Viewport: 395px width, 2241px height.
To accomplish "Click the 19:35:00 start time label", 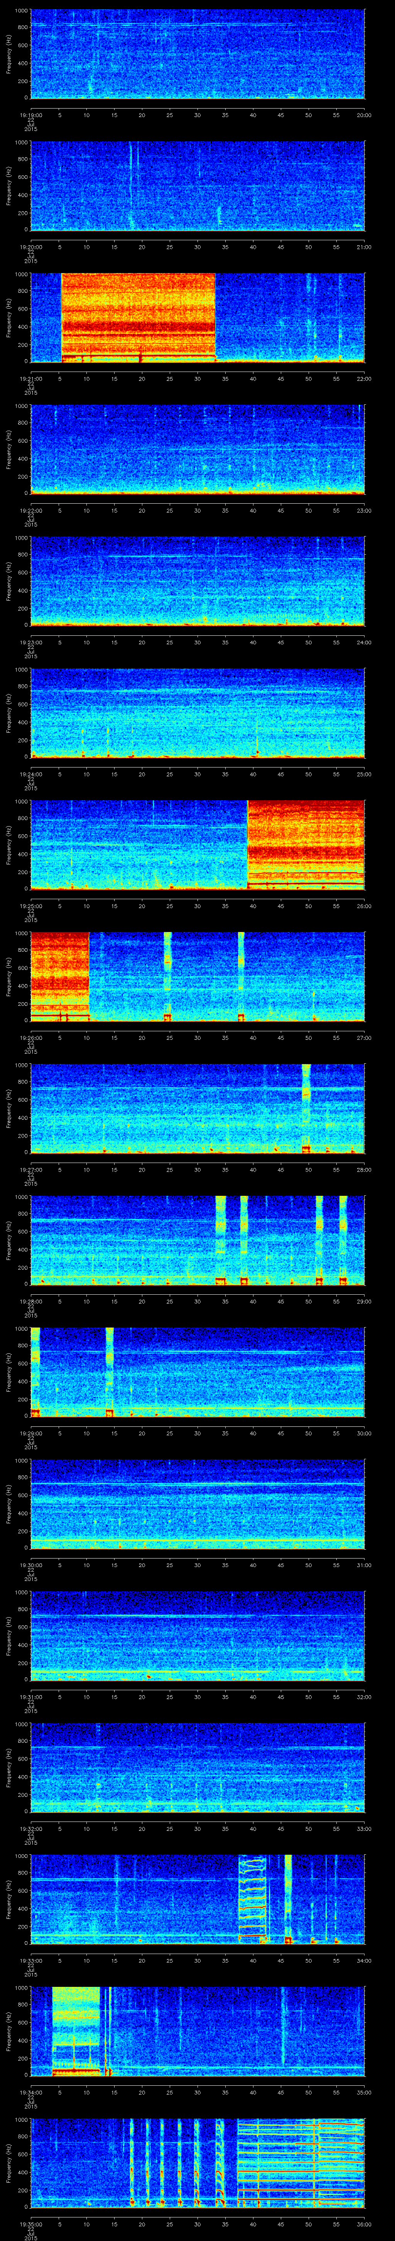I will pos(30,2224).
